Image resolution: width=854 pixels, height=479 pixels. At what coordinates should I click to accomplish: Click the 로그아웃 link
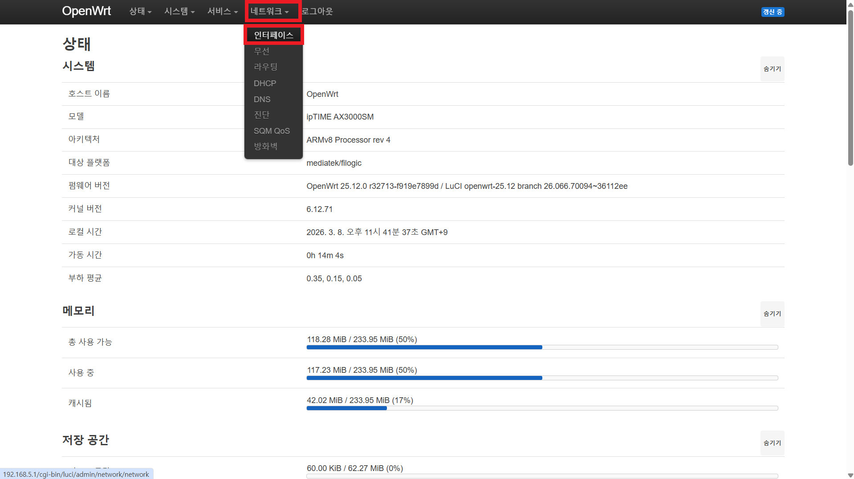click(317, 12)
